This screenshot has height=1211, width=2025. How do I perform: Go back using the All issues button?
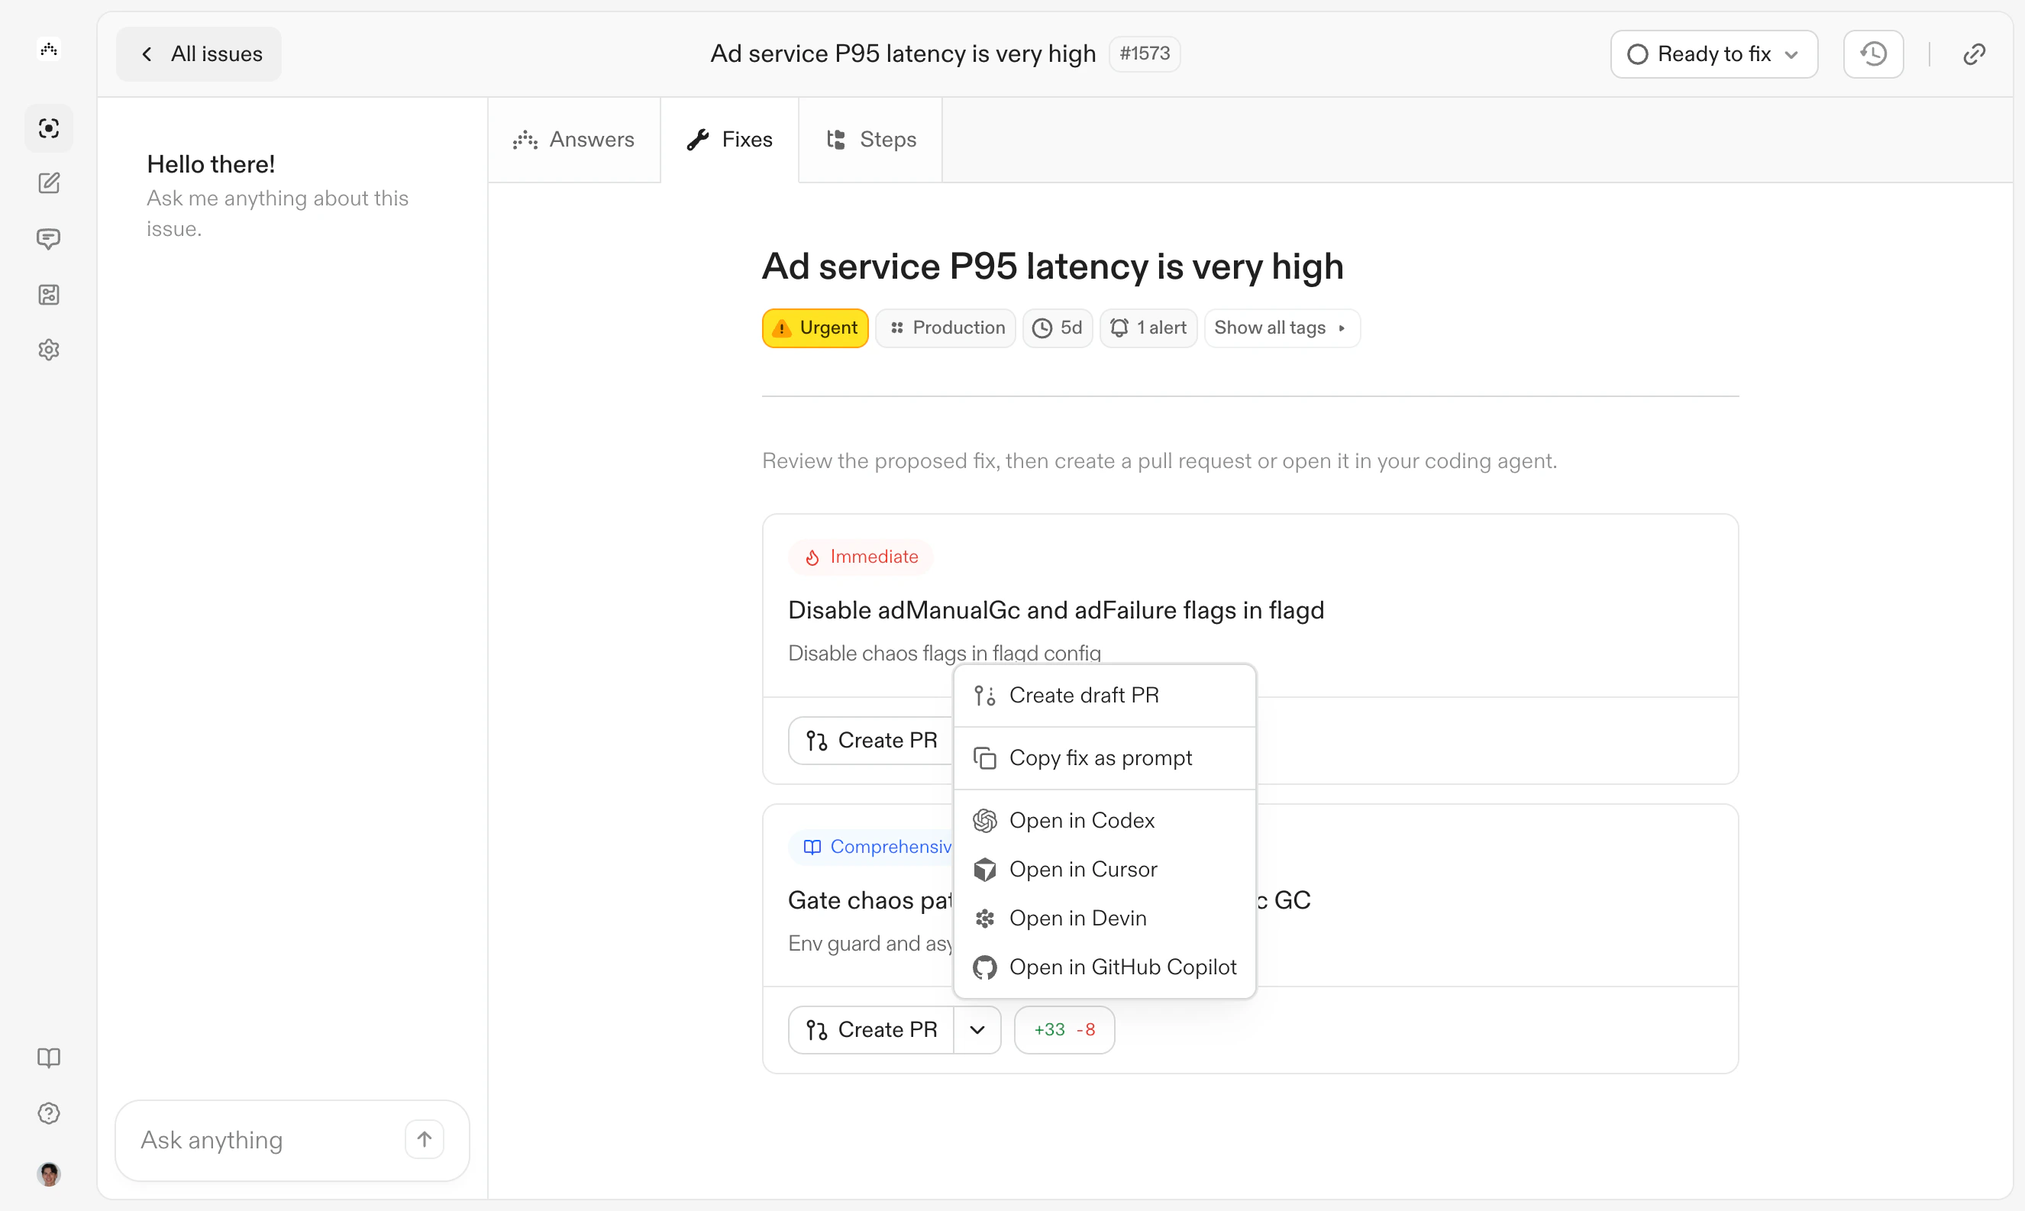199,53
